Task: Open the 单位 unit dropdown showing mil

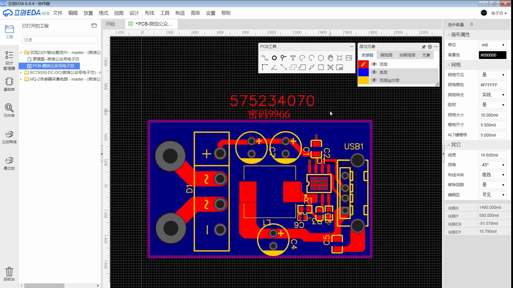Action: tap(492, 45)
